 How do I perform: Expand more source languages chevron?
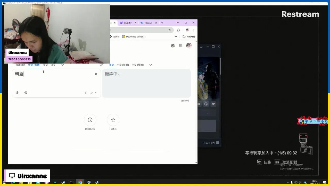pos(62,65)
